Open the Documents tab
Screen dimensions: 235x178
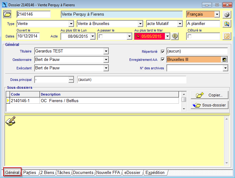[x=83, y=172]
